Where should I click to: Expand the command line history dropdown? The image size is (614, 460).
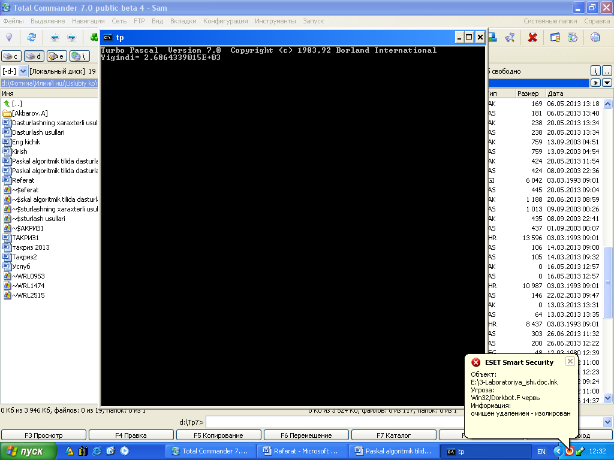607,422
